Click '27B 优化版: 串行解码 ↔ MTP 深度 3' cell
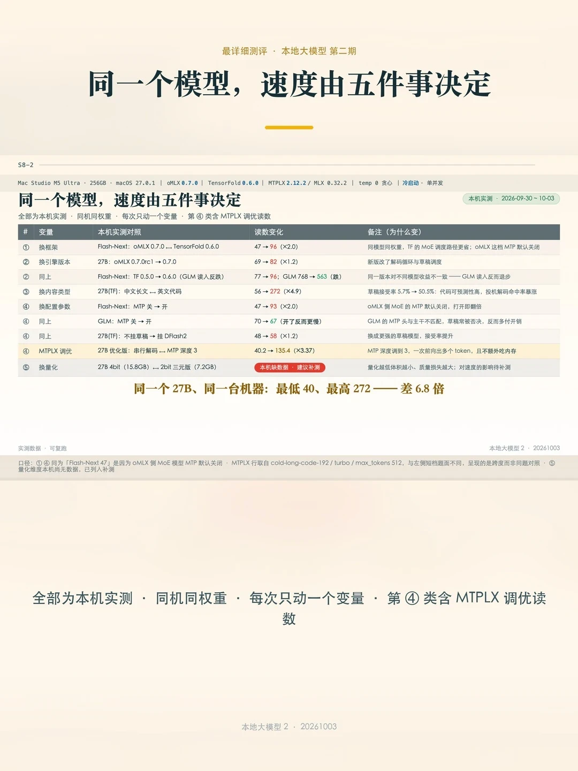This screenshot has width=578, height=771. pos(148,351)
